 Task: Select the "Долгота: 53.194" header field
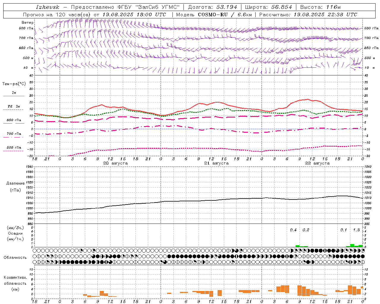[x=213, y=7]
